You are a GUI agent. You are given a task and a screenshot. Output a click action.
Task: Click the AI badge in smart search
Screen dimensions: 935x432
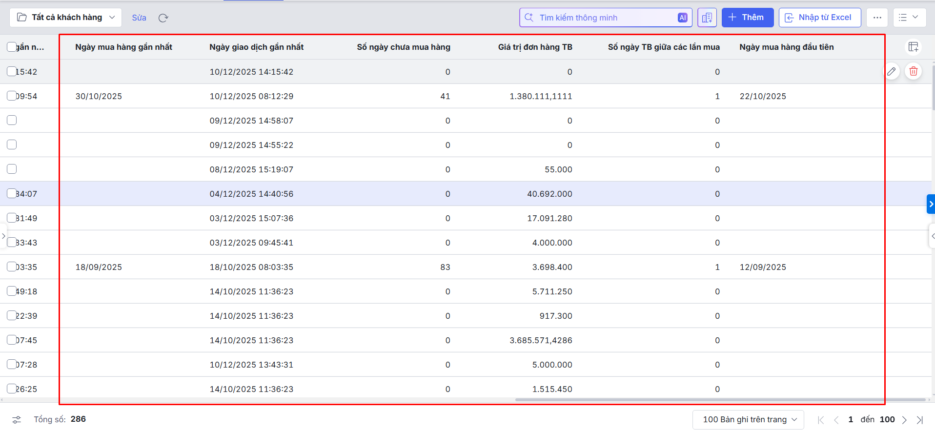(x=682, y=18)
